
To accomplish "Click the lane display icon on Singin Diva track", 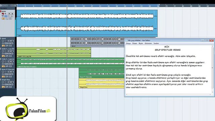I will [x=10, y=87].
